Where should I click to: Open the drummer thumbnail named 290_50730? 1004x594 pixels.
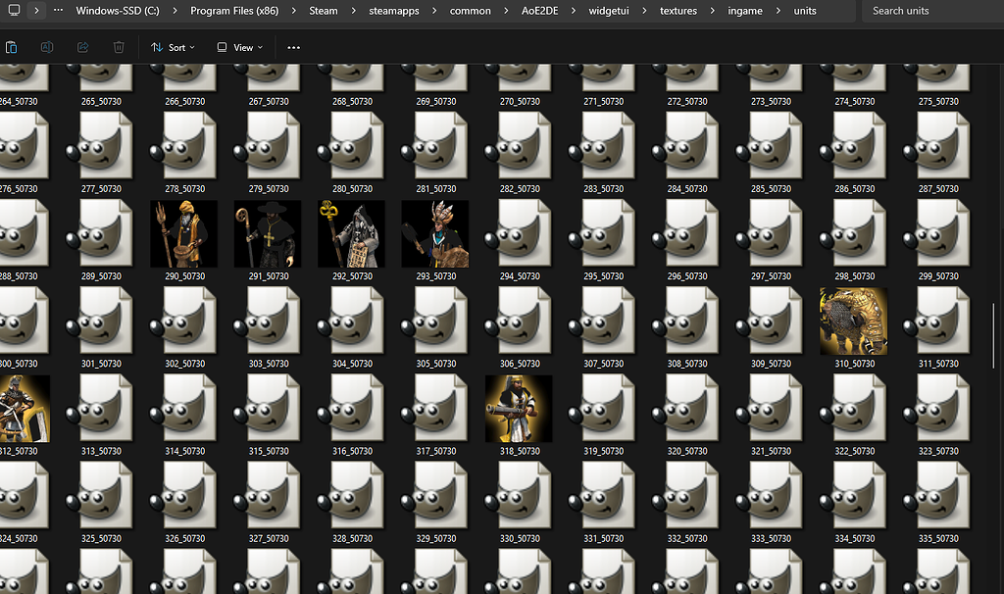tap(183, 232)
